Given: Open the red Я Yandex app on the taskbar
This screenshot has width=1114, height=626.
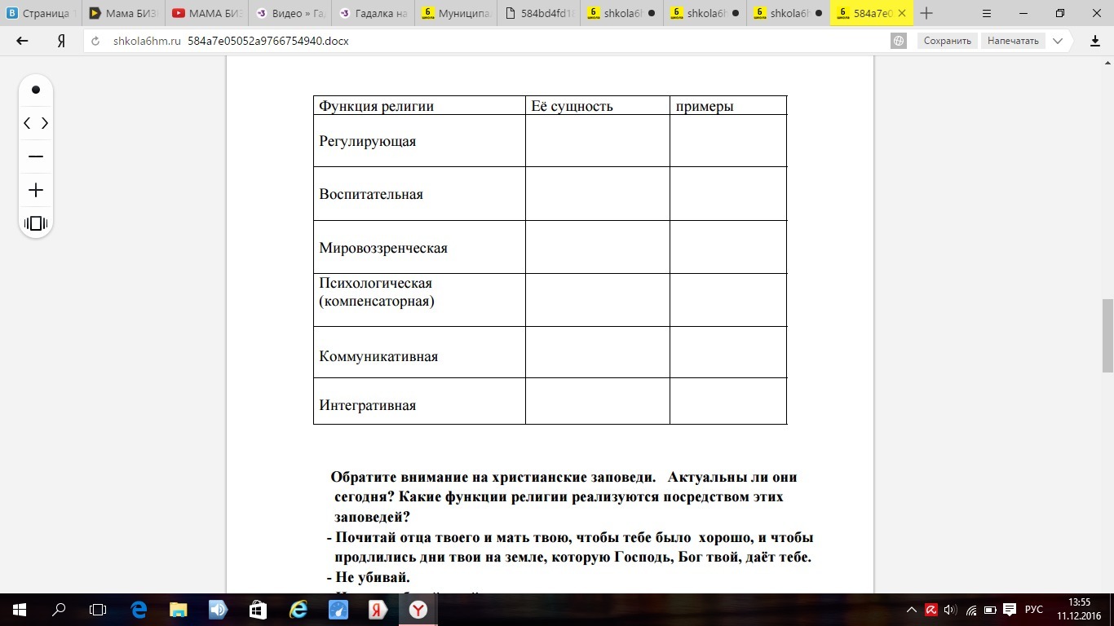Looking at the screenshot, I should [378, 610].
